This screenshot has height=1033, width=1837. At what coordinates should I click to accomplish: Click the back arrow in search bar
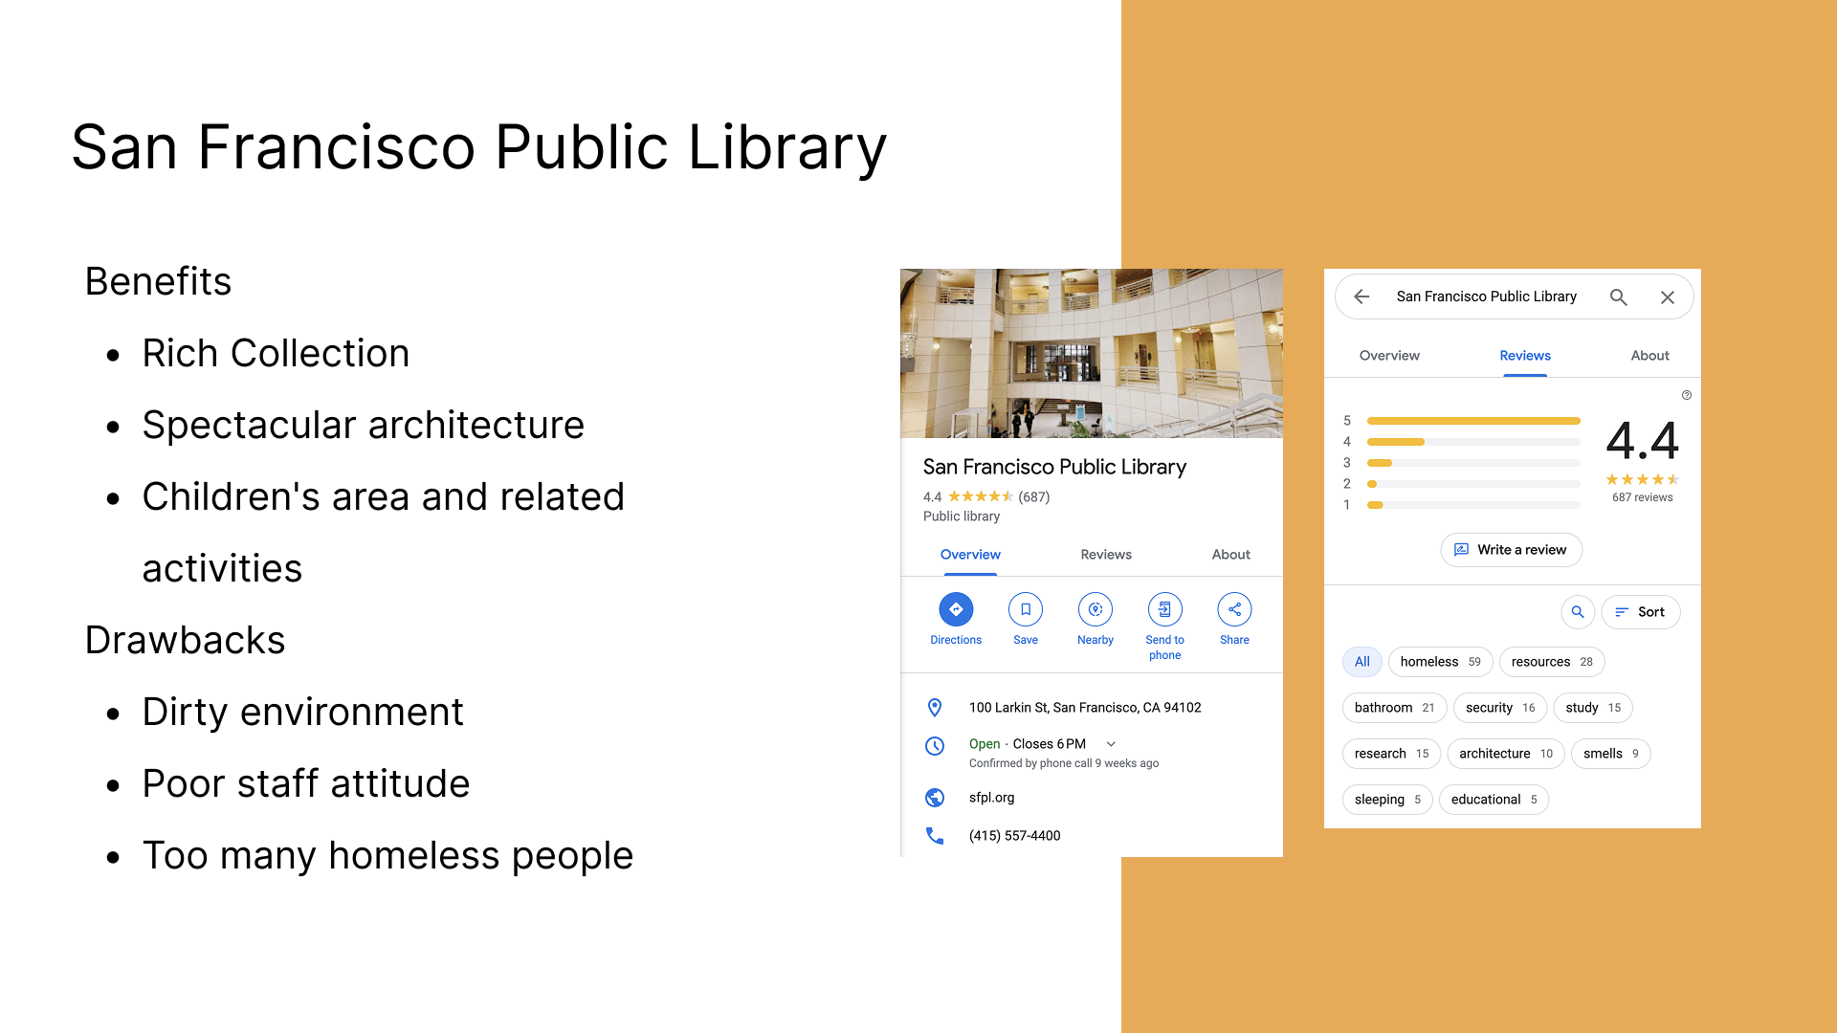point(1361,297)
